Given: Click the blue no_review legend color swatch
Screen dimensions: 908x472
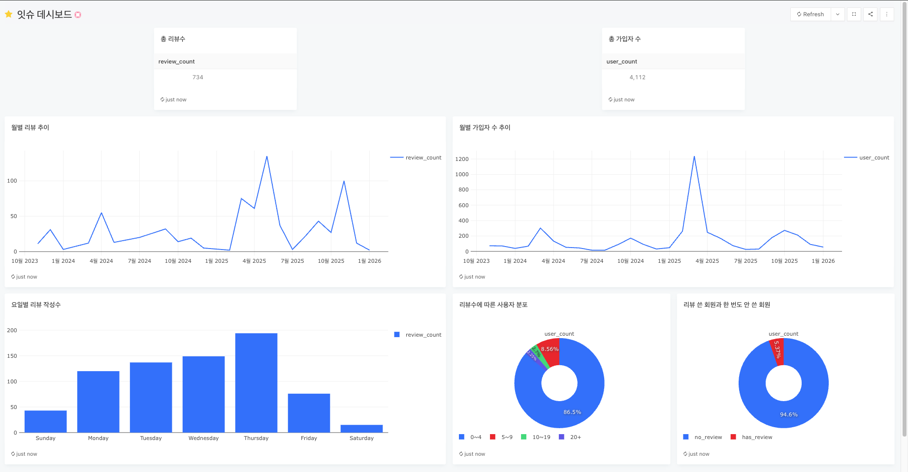Looking at the screenshot, I should [686, 437].
